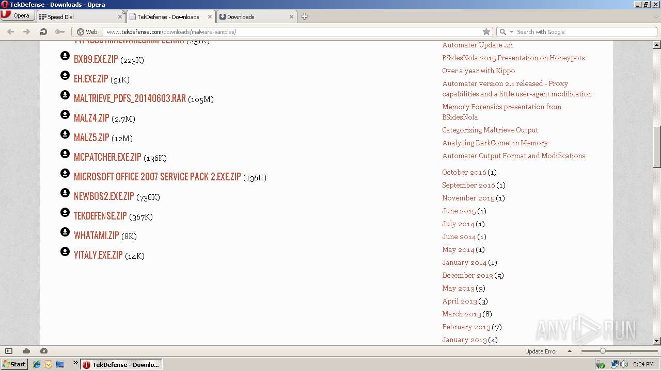Click the clock showing 8:24 PM
Image resolution: width=661 pixels, height=371 pixels.
tap(643, 364)
